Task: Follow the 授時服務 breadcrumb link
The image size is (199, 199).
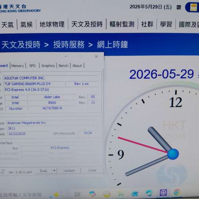Action: [x=69, y=45]
